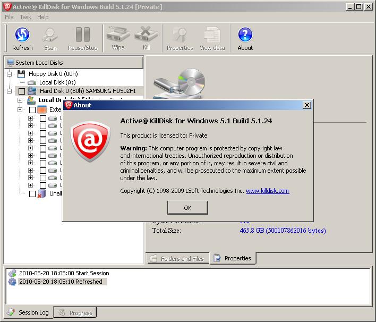Click the Folders and Files tab icon

tap(153, 258)
